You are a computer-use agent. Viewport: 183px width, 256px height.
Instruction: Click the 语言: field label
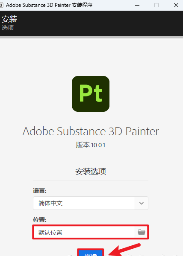click(x=40, y=191)
